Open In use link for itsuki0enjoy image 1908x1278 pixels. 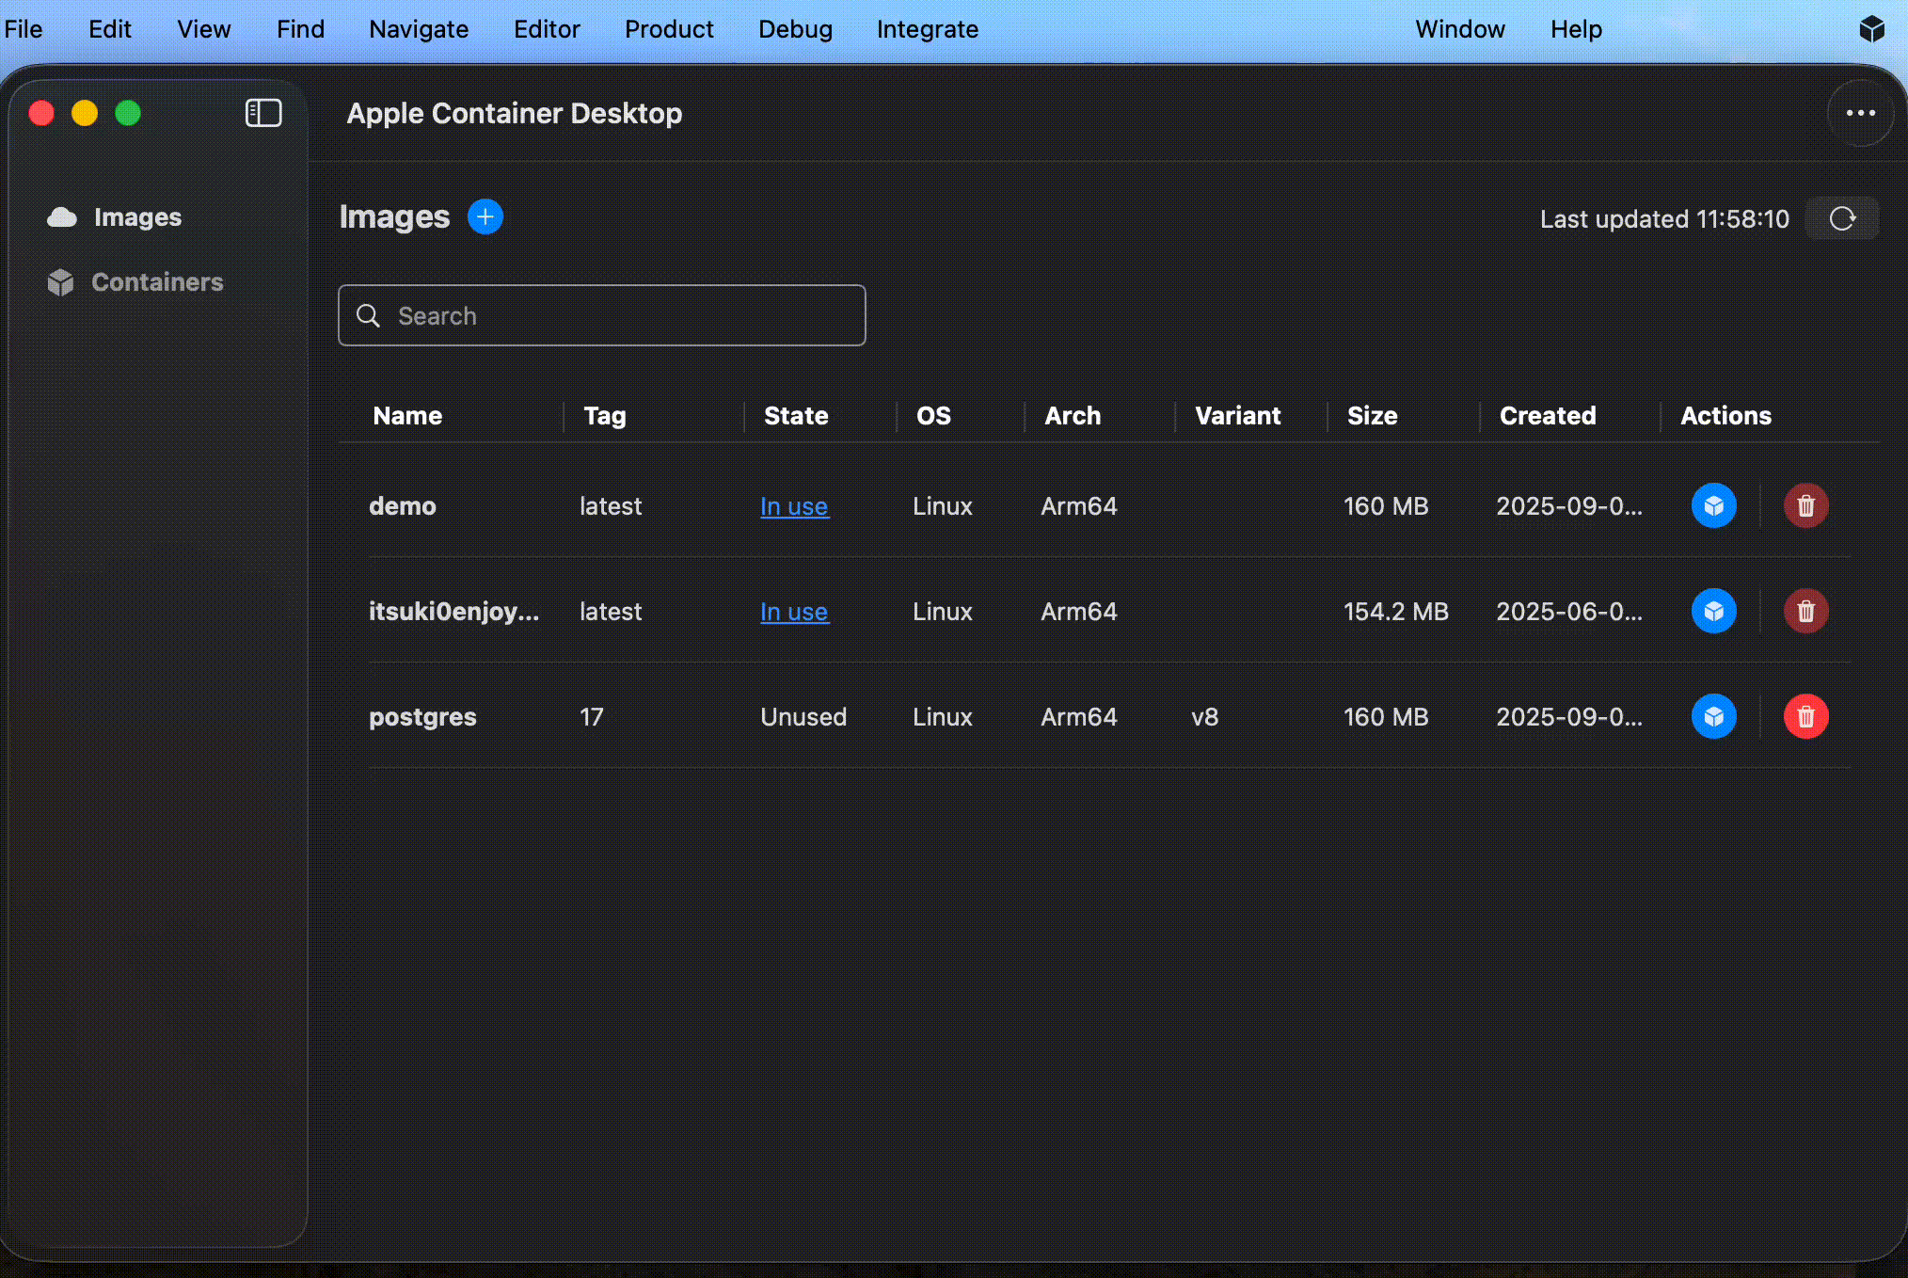point(794,612)
